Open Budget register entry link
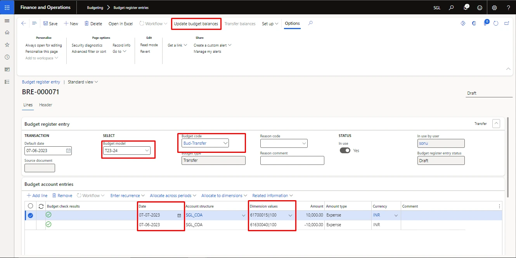Viewport: 516px width, 258px height. point(41,82)
